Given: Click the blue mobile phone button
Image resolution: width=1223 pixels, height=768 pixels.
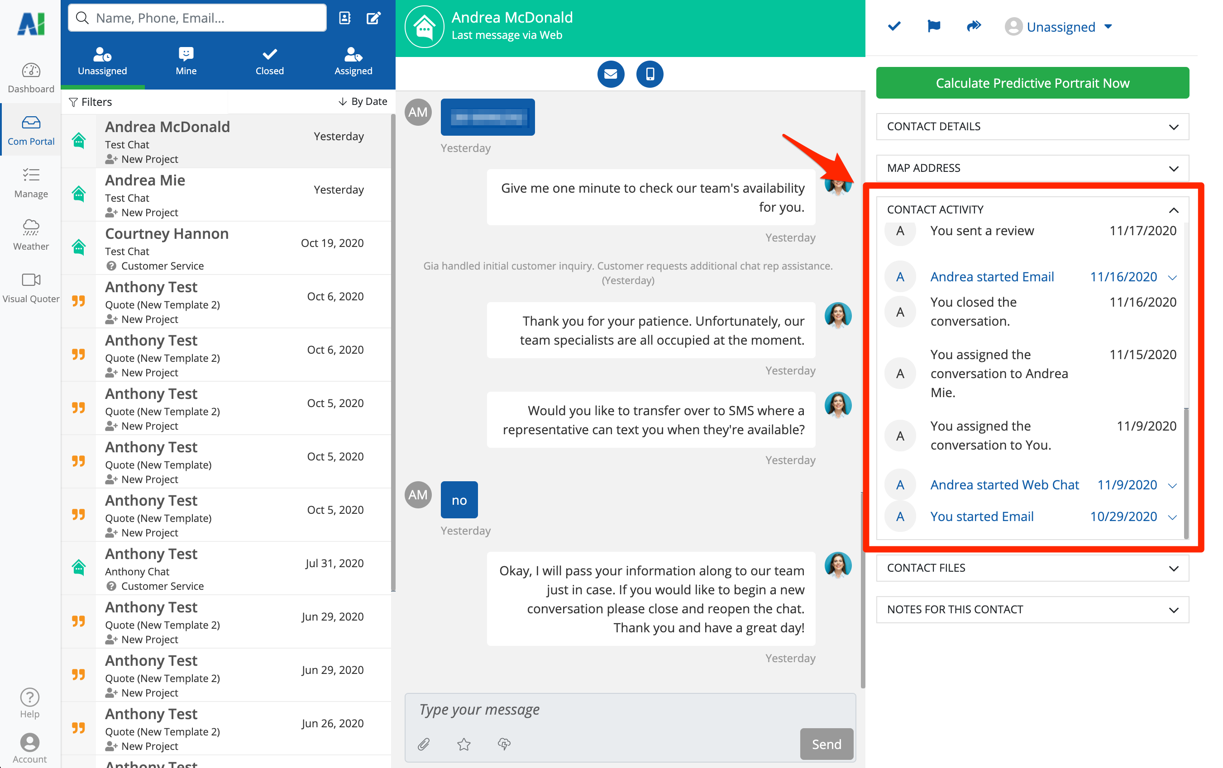Looking at the screenshot, I should coord(650,74).
